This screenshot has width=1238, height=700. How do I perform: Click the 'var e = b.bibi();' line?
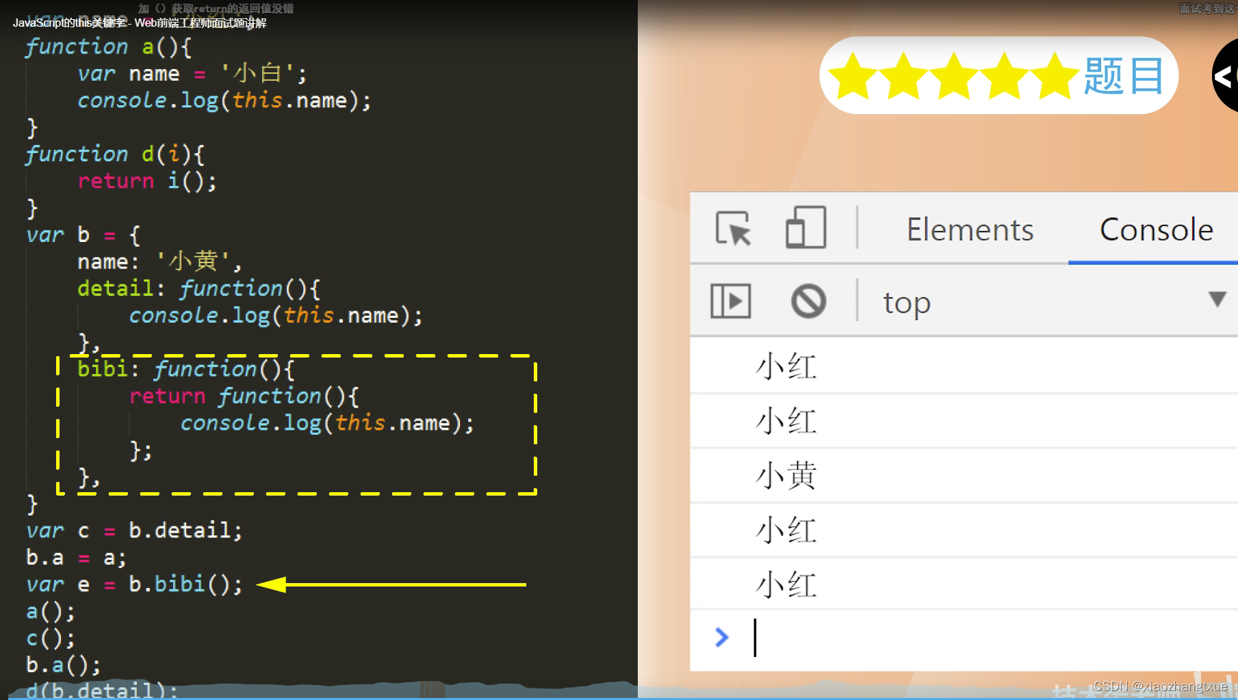[x=134, y=584]
